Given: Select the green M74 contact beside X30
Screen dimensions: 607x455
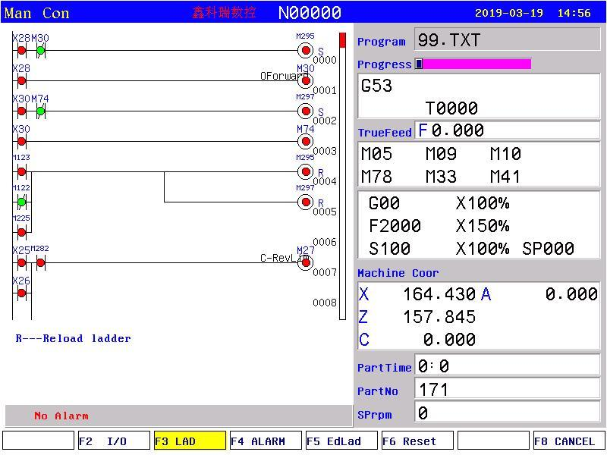Looking at the screenshot, I should (41, 111).
